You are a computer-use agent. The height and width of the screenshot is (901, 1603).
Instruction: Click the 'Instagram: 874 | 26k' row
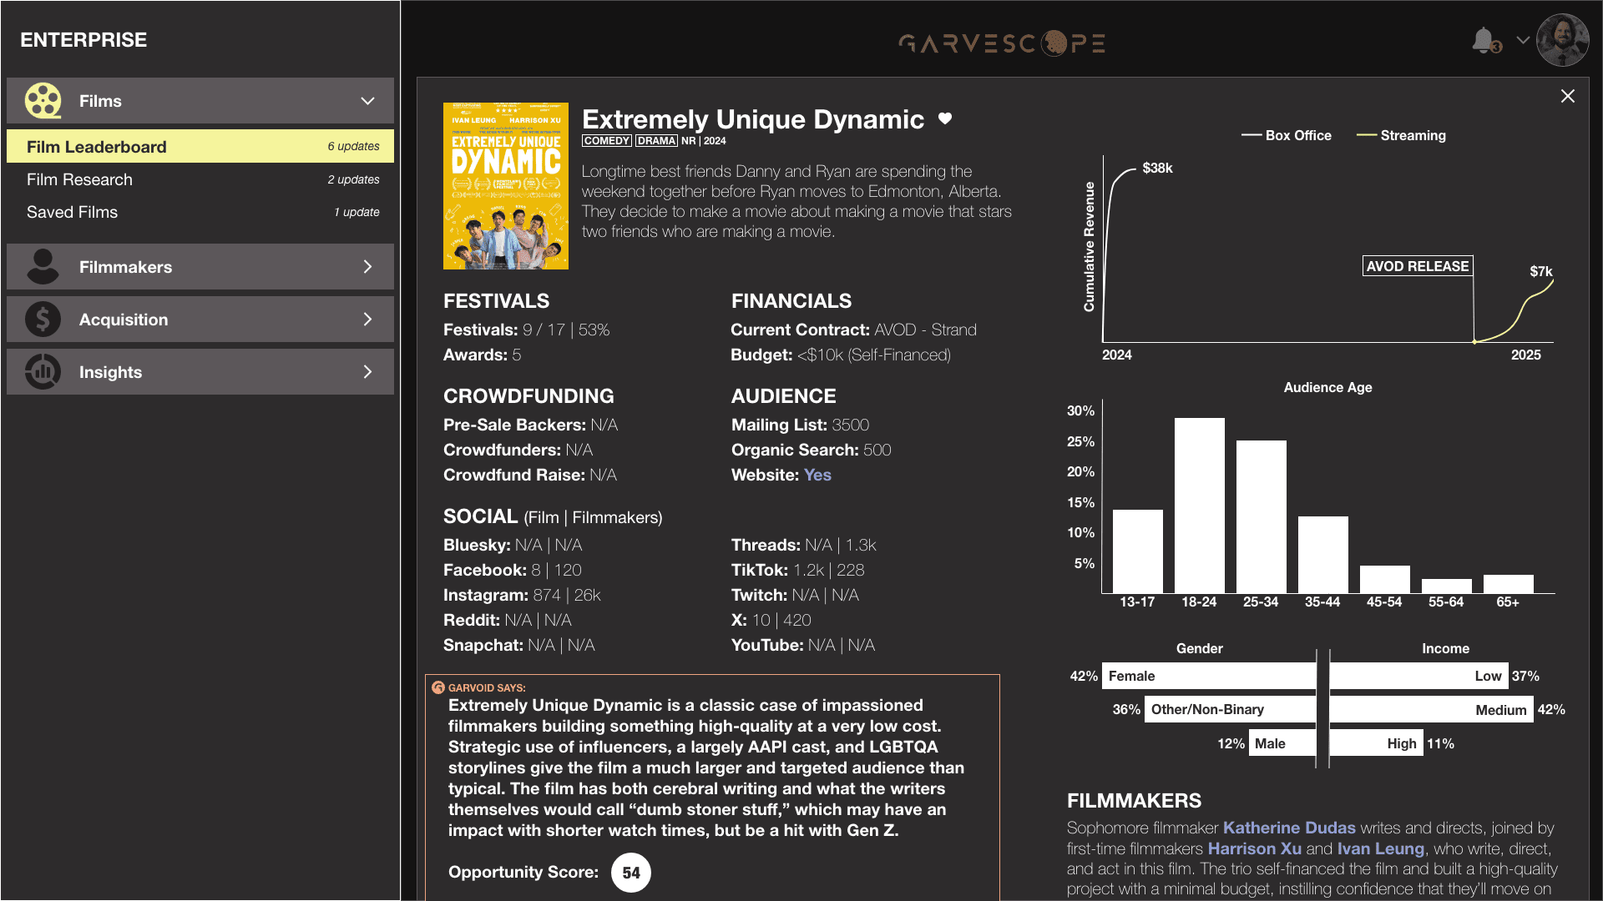click(x=522, y=595)
